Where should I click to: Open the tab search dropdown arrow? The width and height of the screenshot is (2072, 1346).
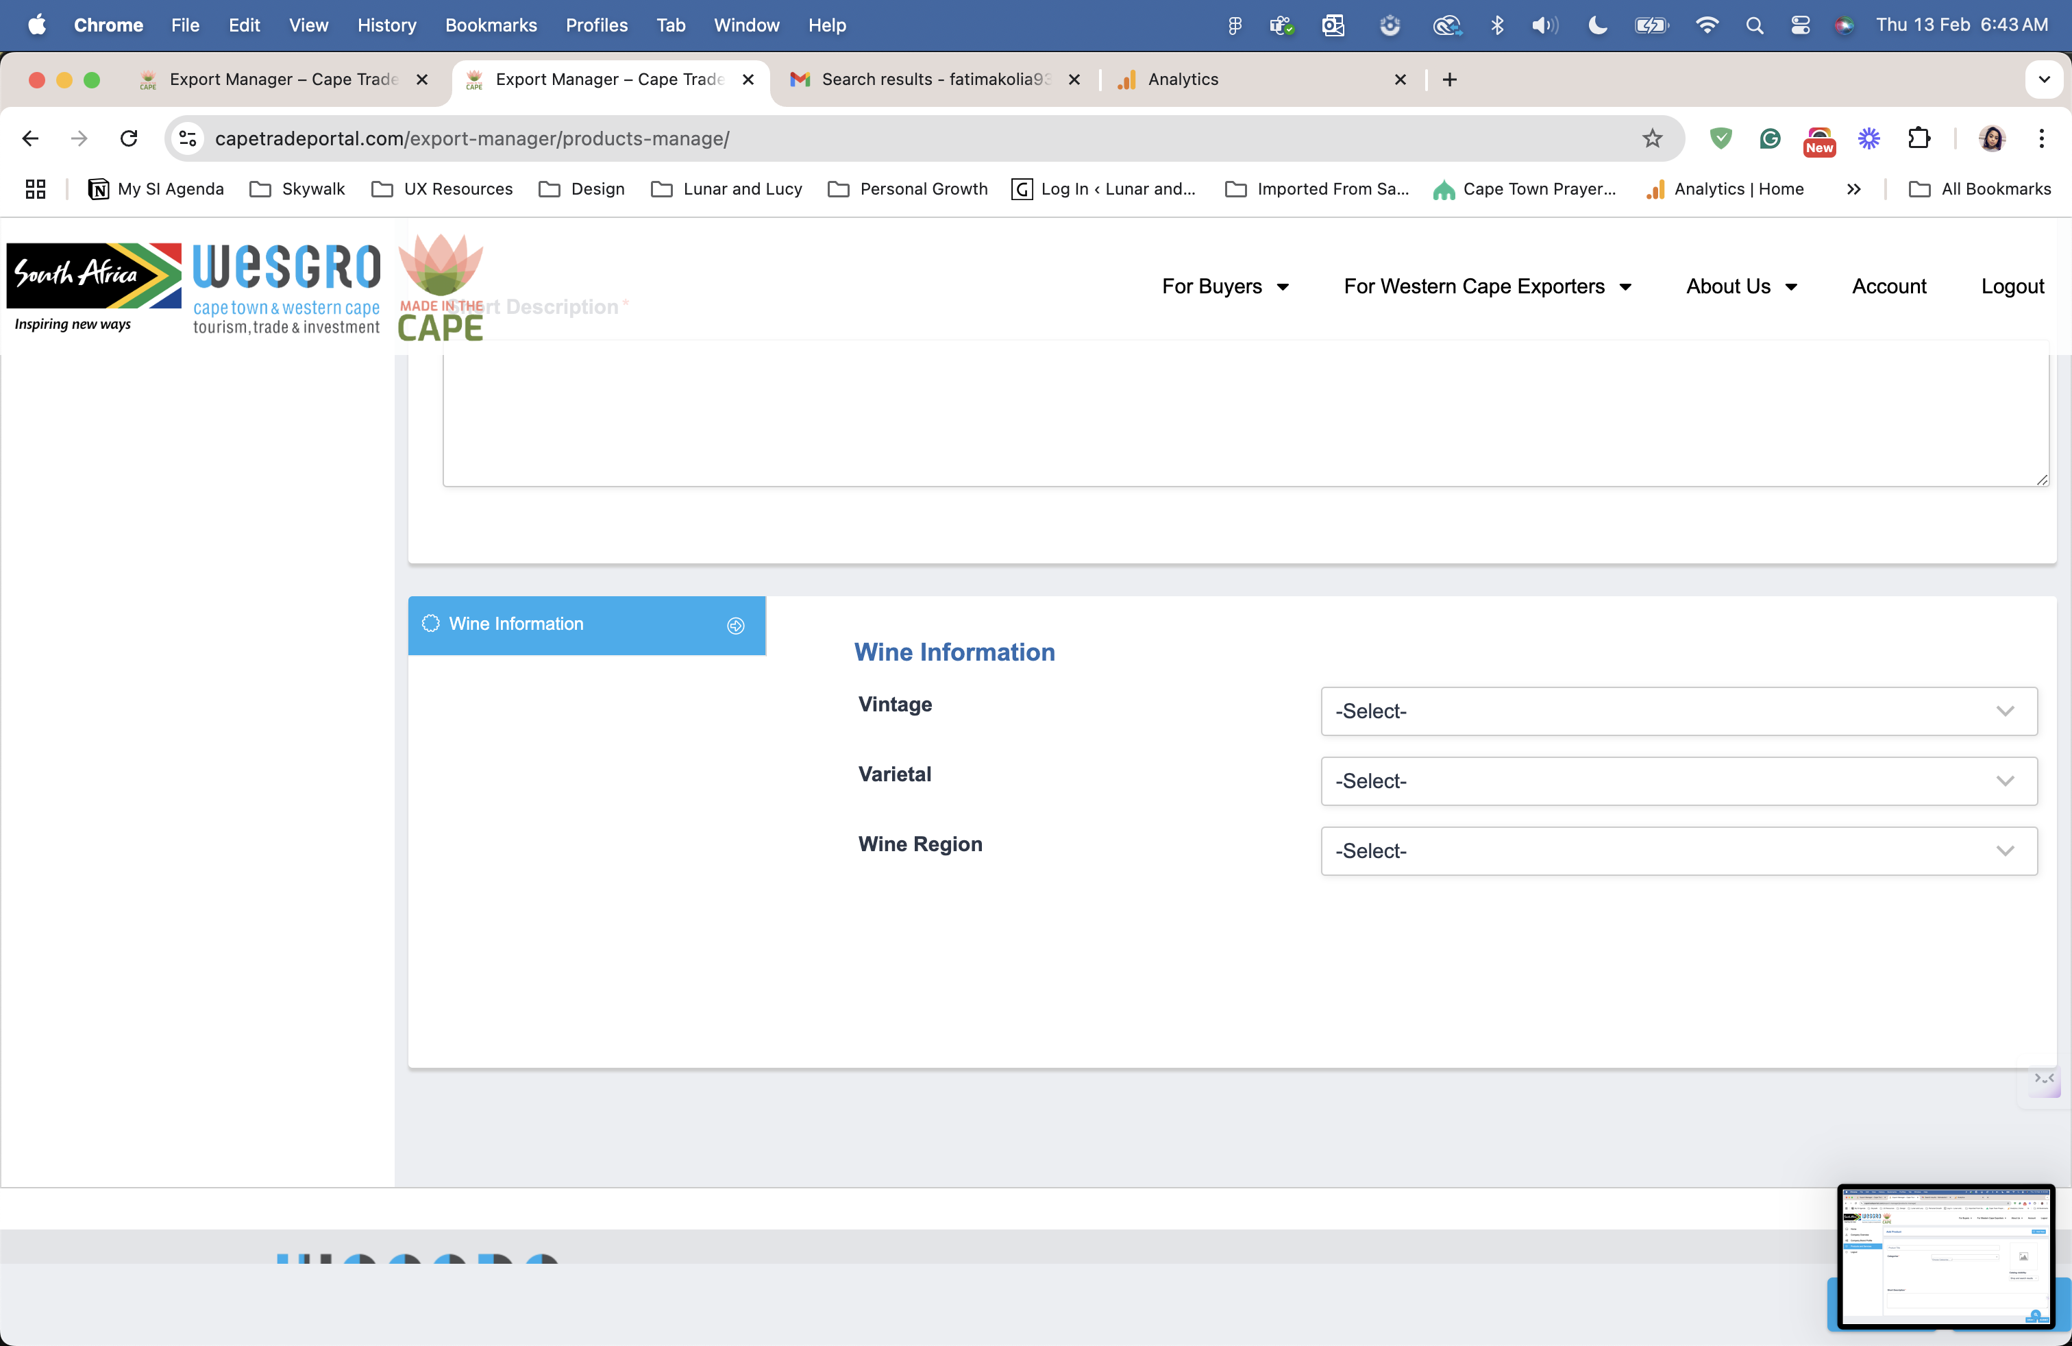[x=2044, y=79]
